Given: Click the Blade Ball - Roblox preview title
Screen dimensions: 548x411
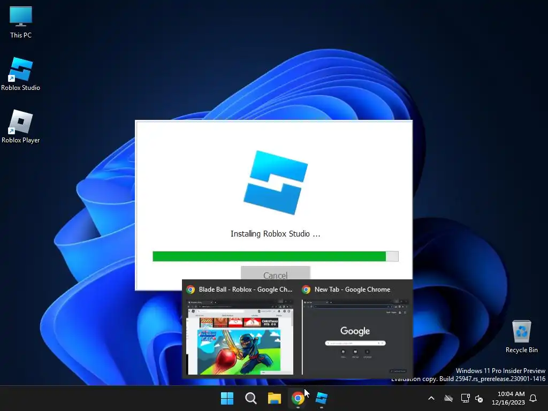Looking at the screenshot, I should coord(245,290).
